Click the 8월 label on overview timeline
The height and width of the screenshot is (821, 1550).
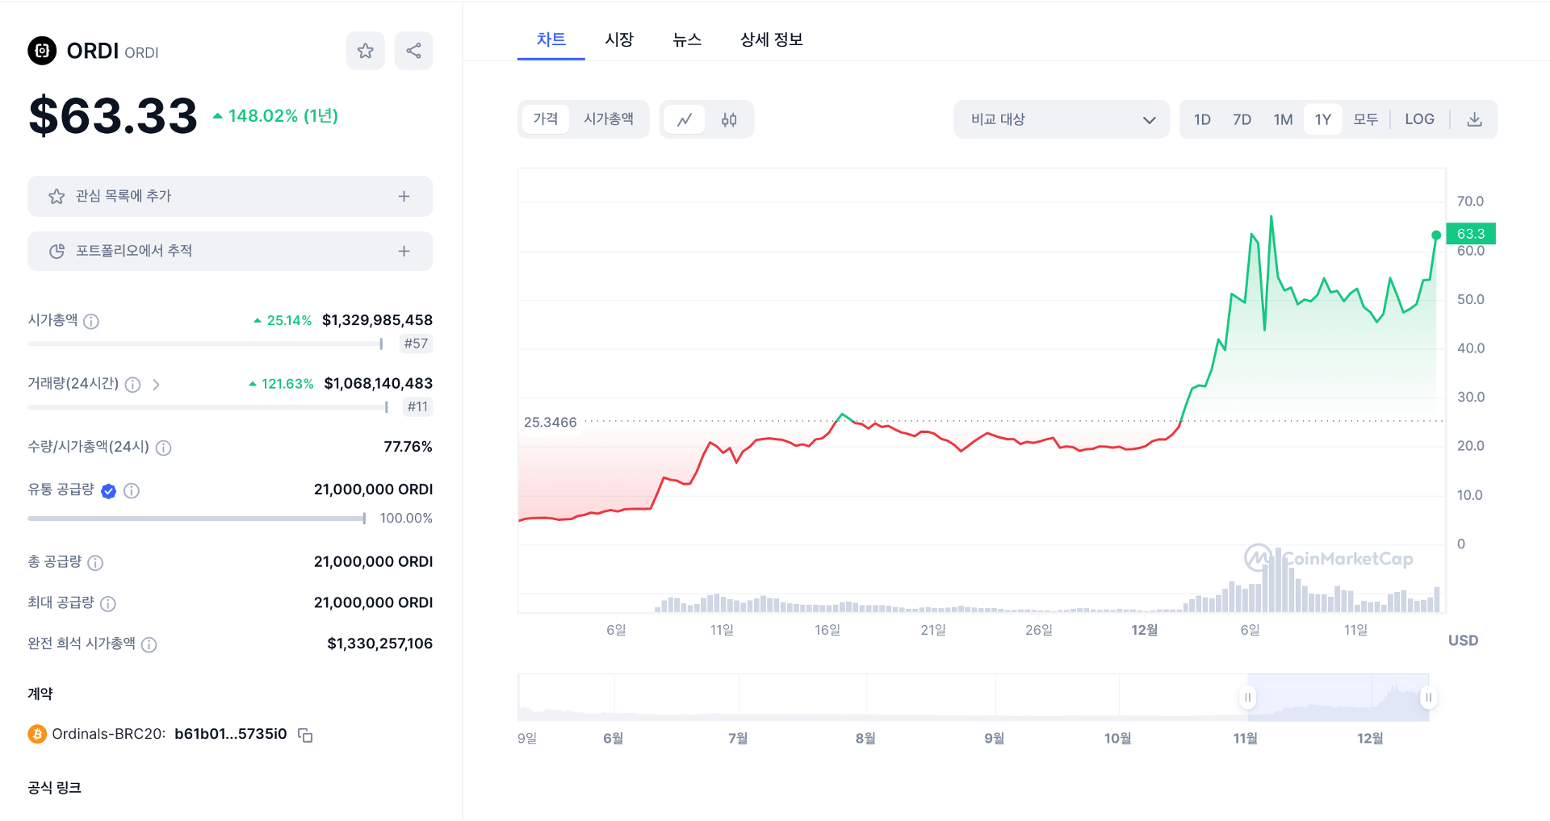[865, 738]
